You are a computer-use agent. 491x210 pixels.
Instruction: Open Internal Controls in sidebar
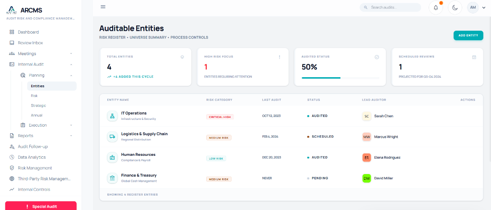[34, 189]
